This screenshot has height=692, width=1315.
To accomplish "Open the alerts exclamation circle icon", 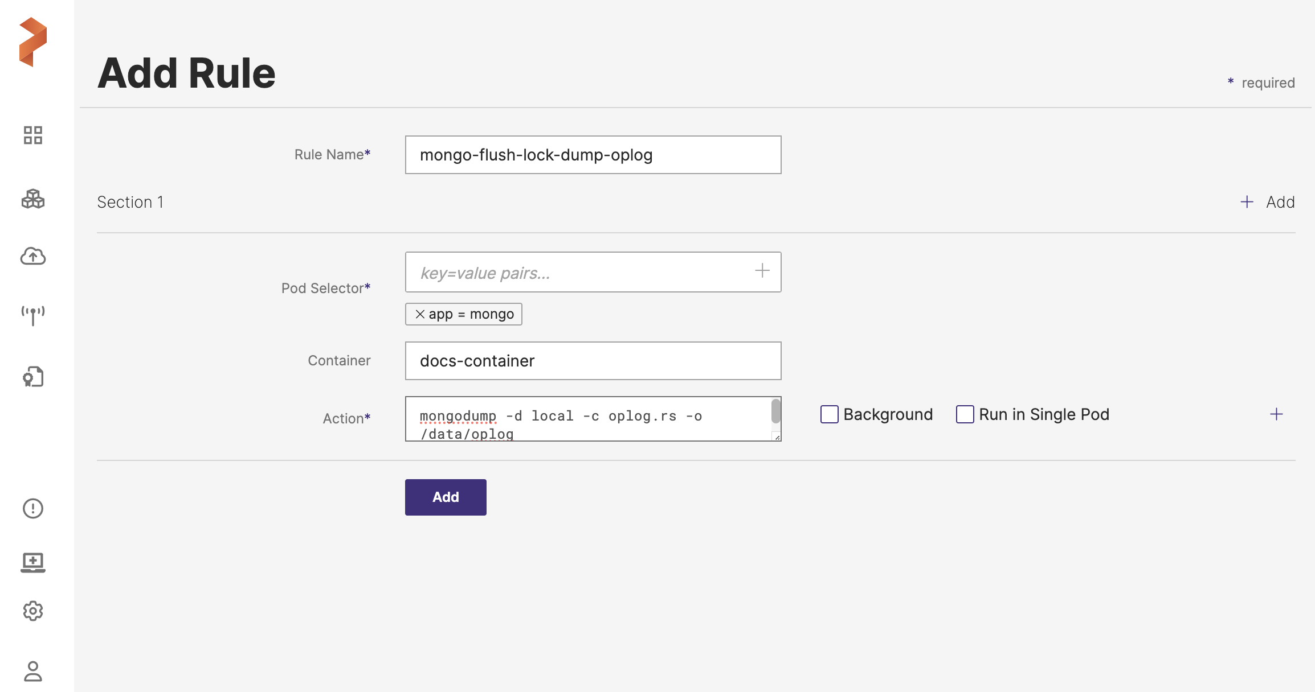I will 32,508.
